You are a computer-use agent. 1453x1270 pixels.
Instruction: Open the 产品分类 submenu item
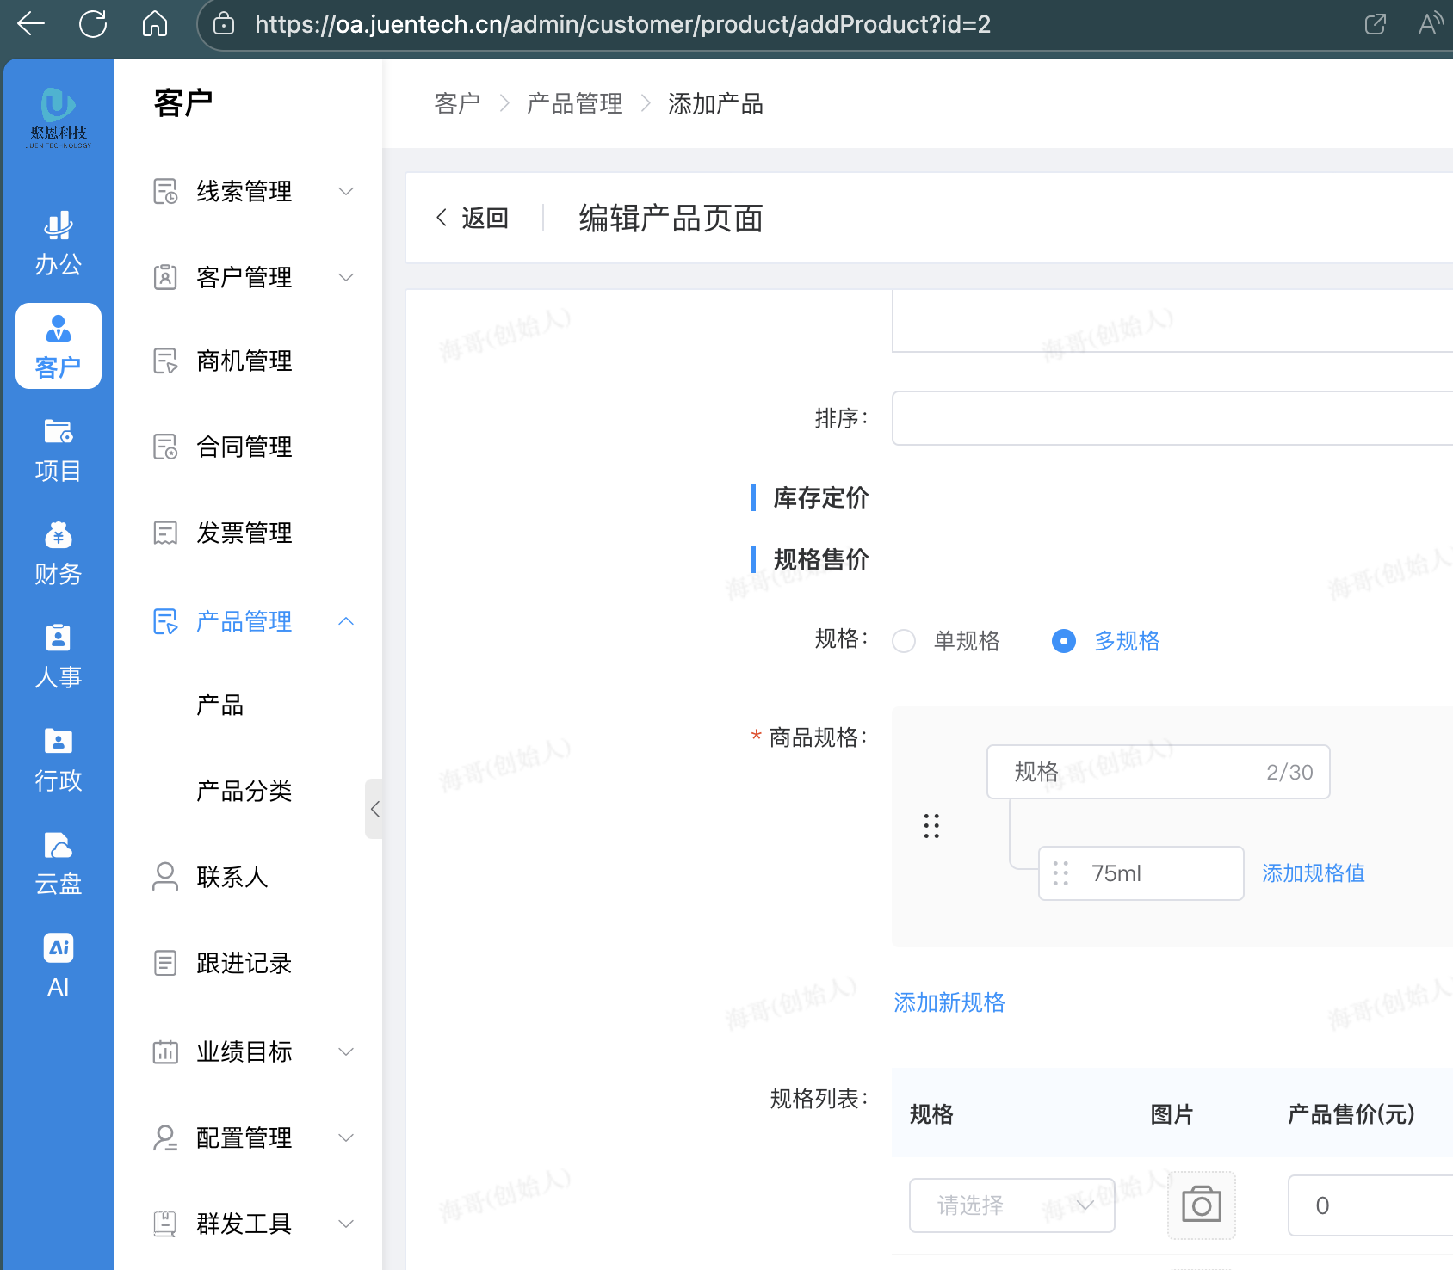coord(244,791)
